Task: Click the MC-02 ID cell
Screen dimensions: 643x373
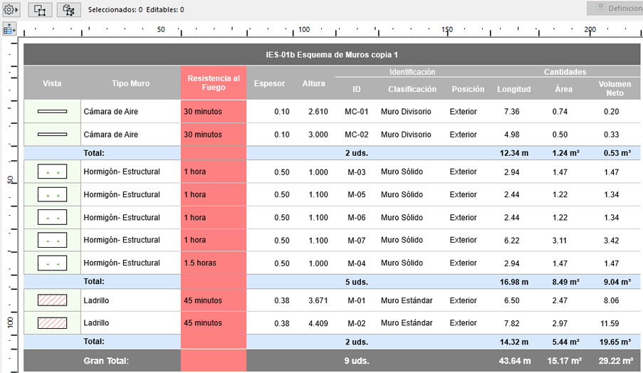Action: tap(356, 135)
